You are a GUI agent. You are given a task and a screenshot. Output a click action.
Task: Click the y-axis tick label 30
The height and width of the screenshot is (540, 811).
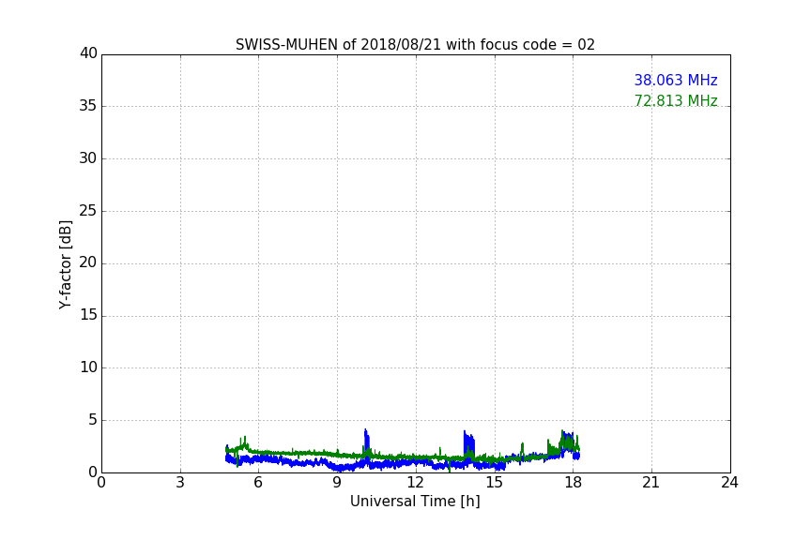(88, 158)
